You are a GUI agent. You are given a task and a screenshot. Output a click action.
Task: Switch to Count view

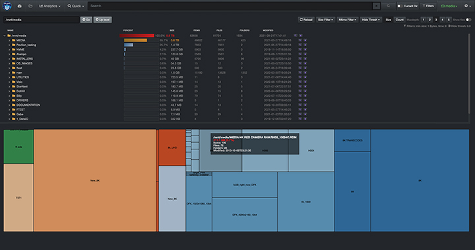(x=399, y=20)
